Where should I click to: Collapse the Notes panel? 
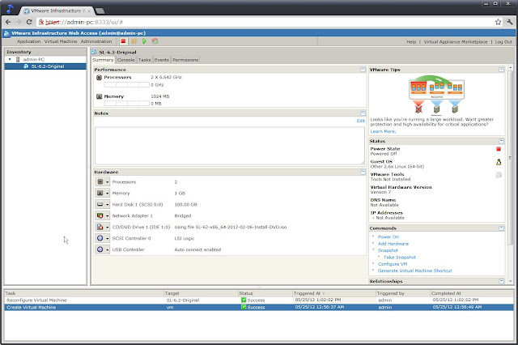point(363,113)
